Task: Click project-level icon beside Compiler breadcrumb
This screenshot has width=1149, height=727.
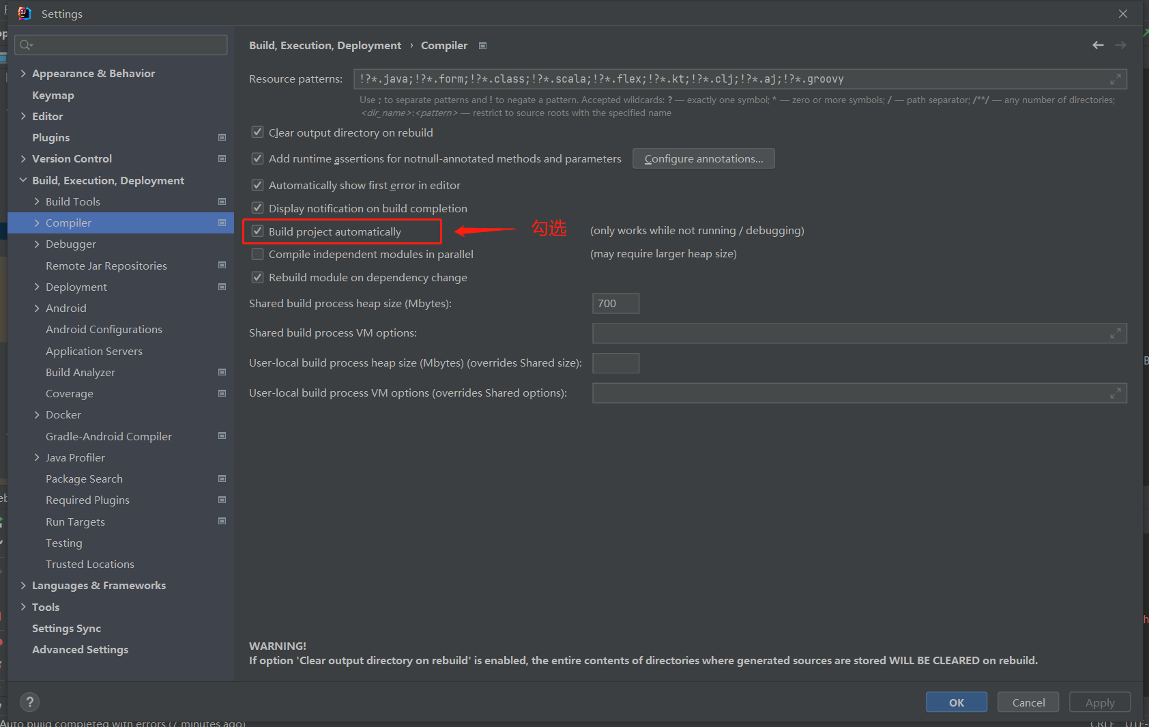Action: pyautogui.click(x=483, y=46)
